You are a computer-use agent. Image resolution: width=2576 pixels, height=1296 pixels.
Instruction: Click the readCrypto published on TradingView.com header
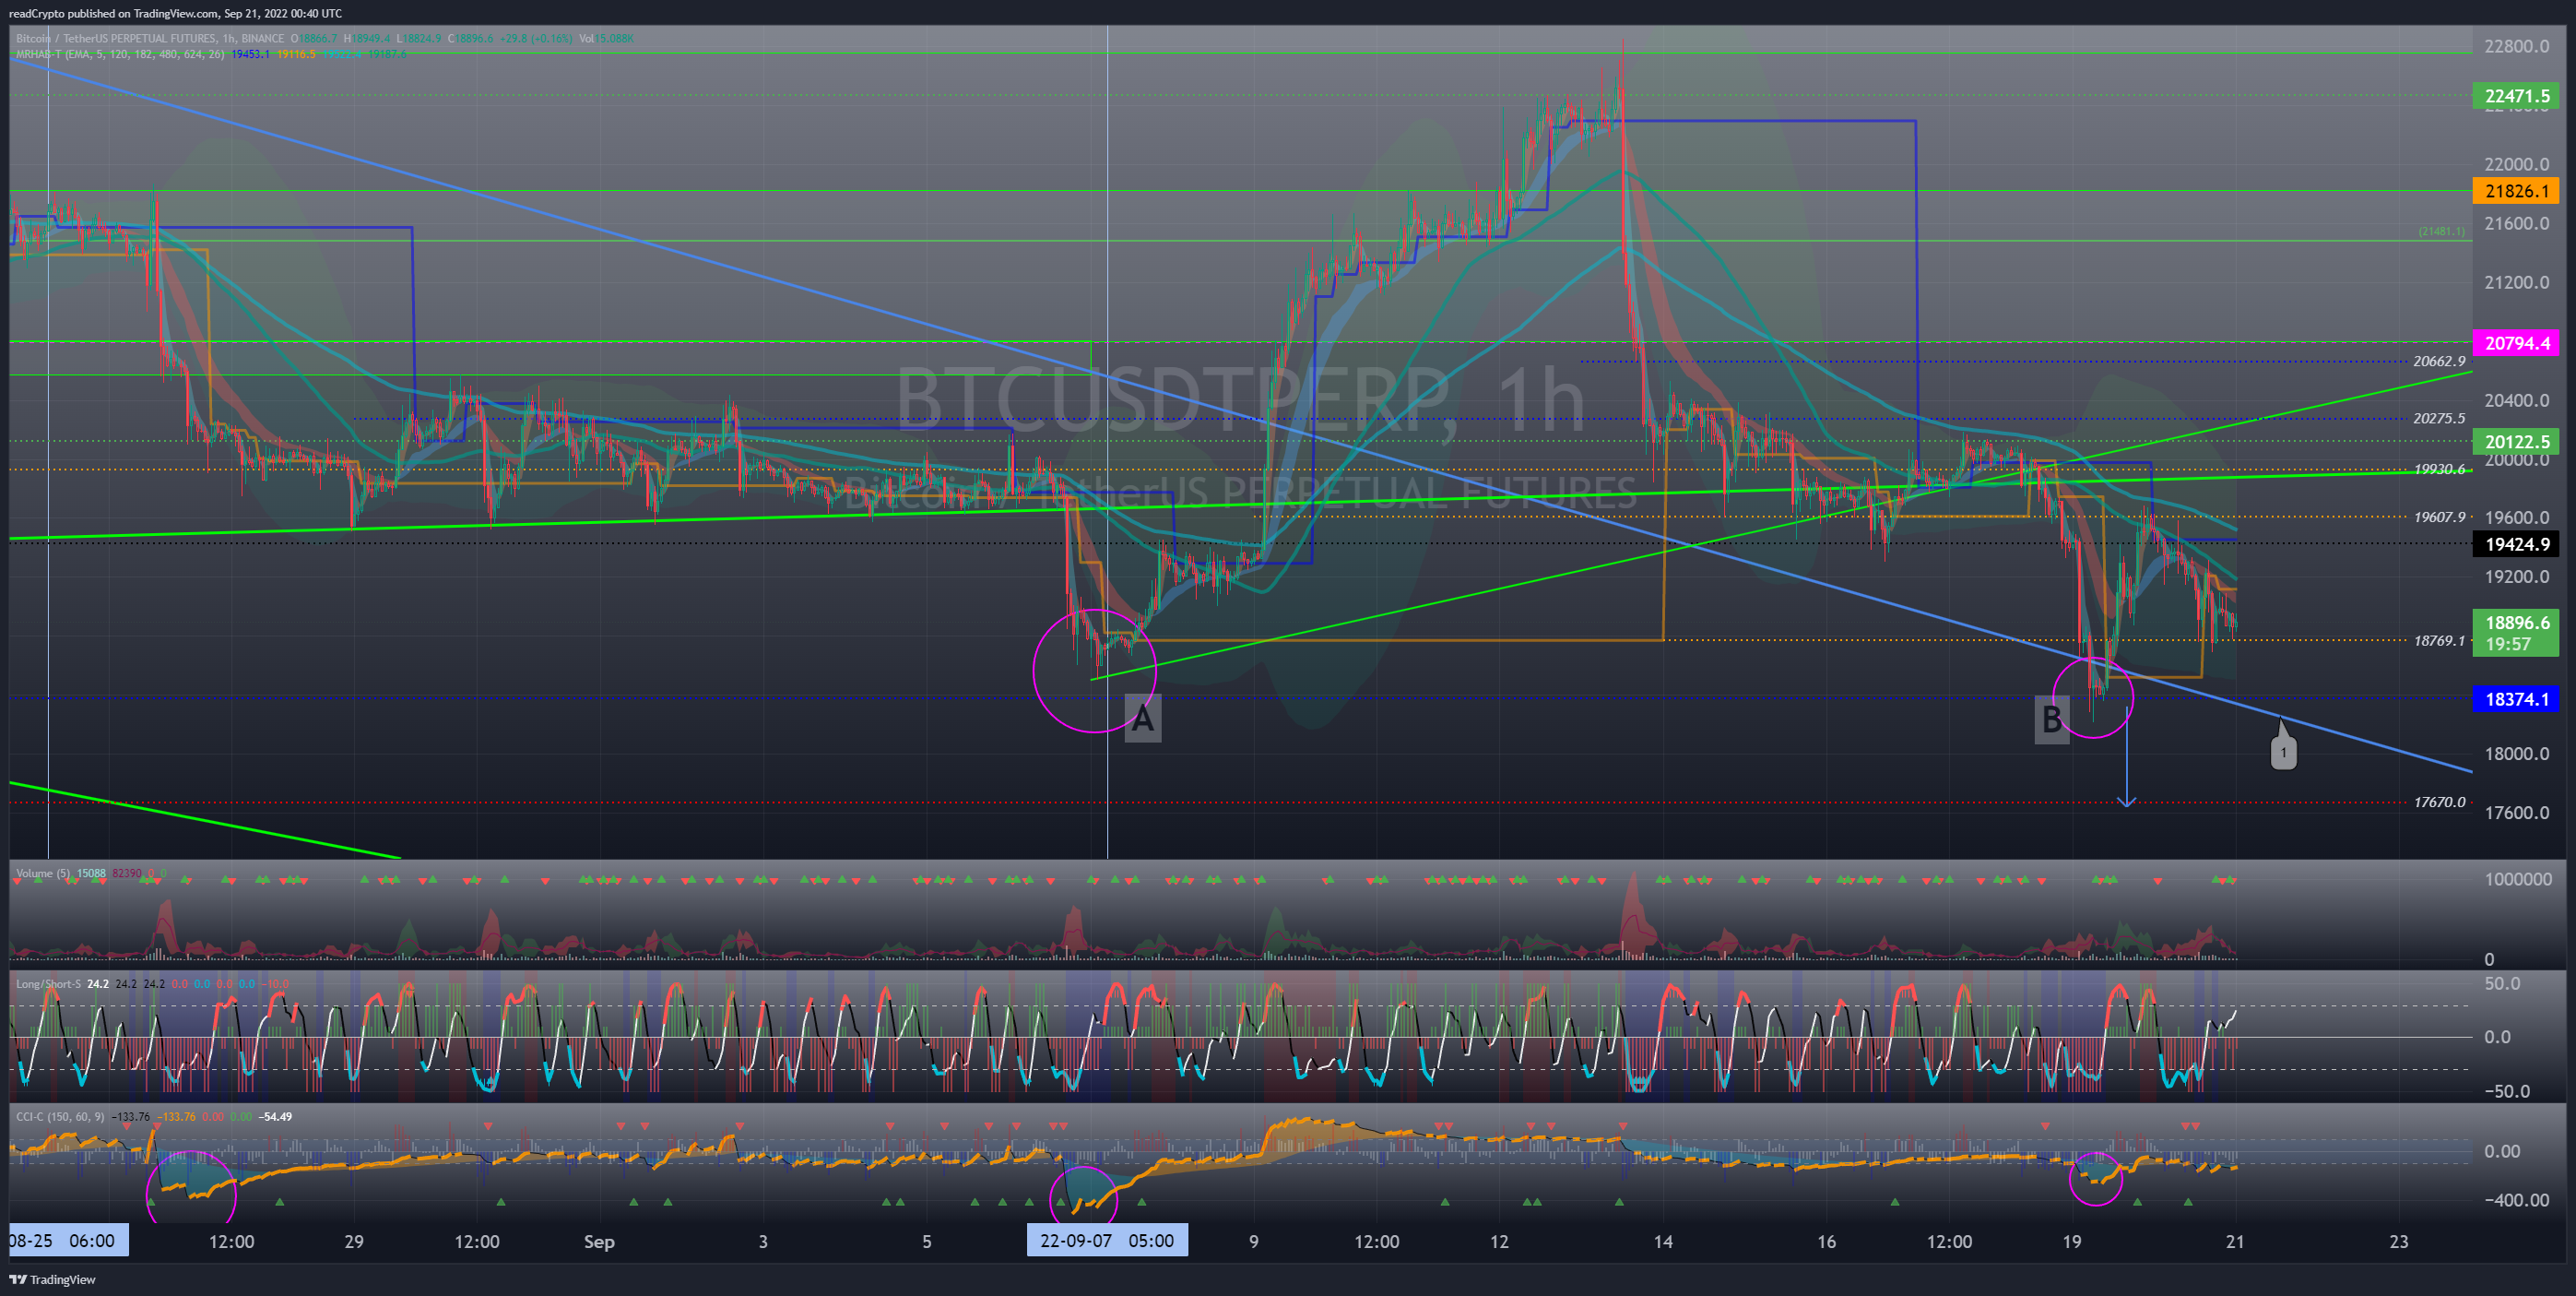(x=175, y=13)
